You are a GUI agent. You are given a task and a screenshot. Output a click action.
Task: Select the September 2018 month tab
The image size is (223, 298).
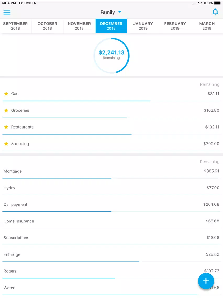[15, 26]
